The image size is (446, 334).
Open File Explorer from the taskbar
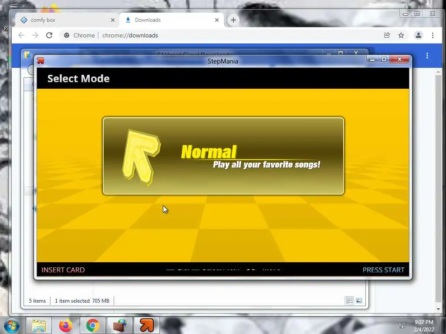tap(39, 325)
